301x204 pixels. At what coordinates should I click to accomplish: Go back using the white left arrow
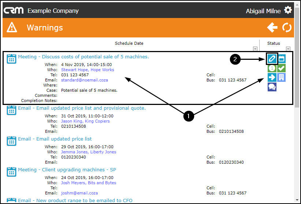pyautogui.click(x=272, y=28)
